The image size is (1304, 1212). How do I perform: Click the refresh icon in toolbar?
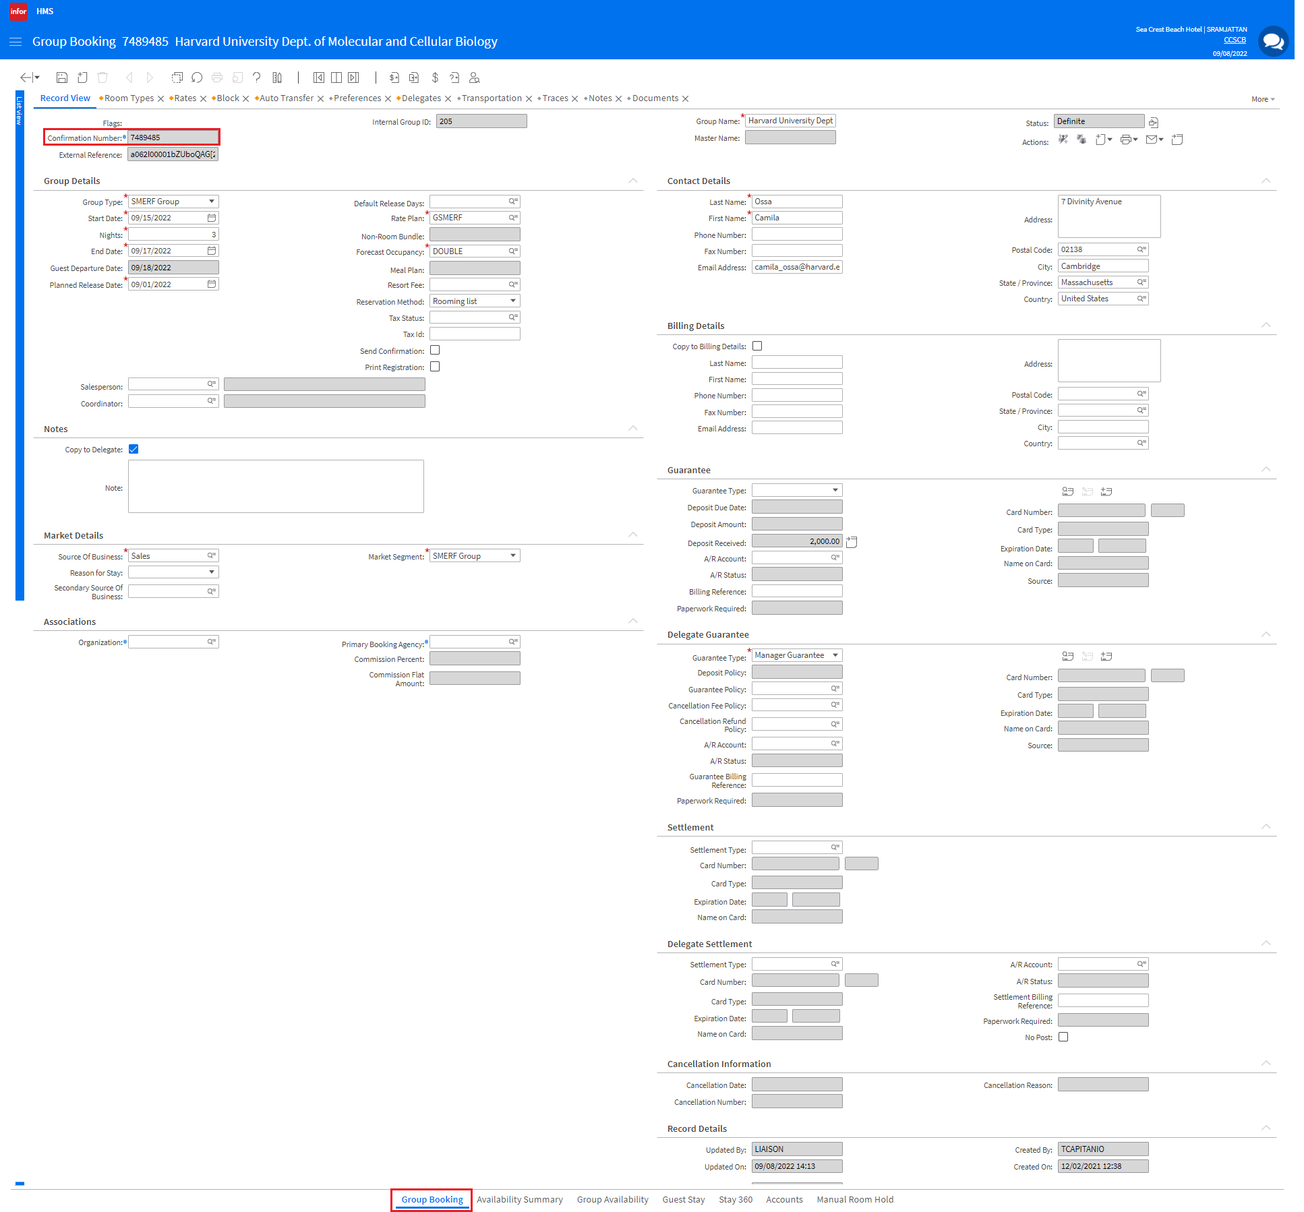click(197, 78)
